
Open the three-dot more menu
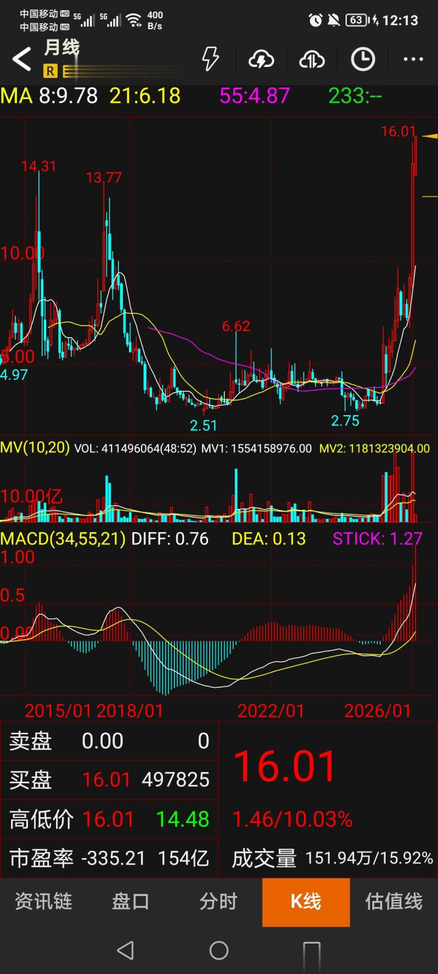pyautogui.click(x=414, y=59)
